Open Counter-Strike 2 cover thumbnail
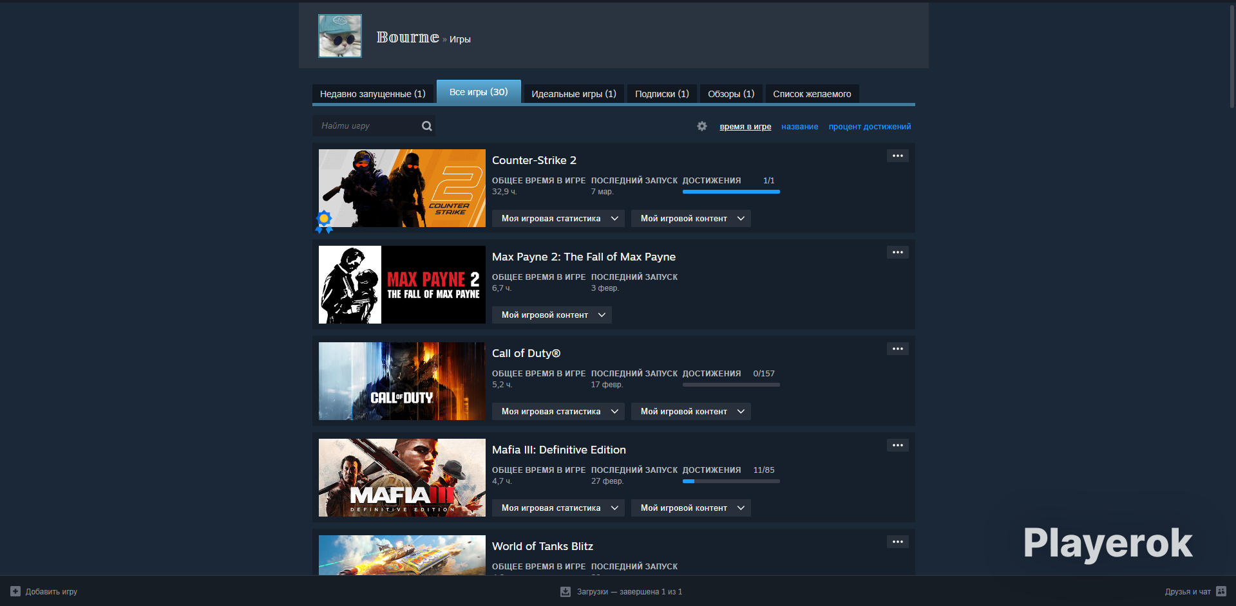The height and width of the screenshot is (606, 1236). (402, 188)
